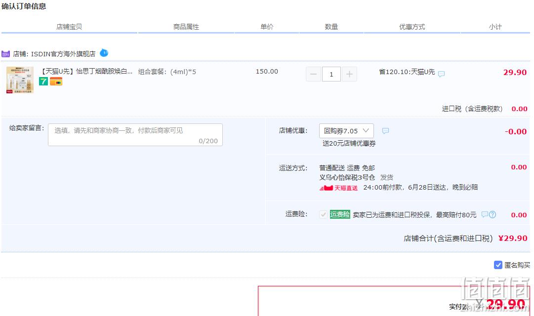Click the comment icon after 最高赔付80元
The height and width of the screenshot is (316, 534).
485,214
